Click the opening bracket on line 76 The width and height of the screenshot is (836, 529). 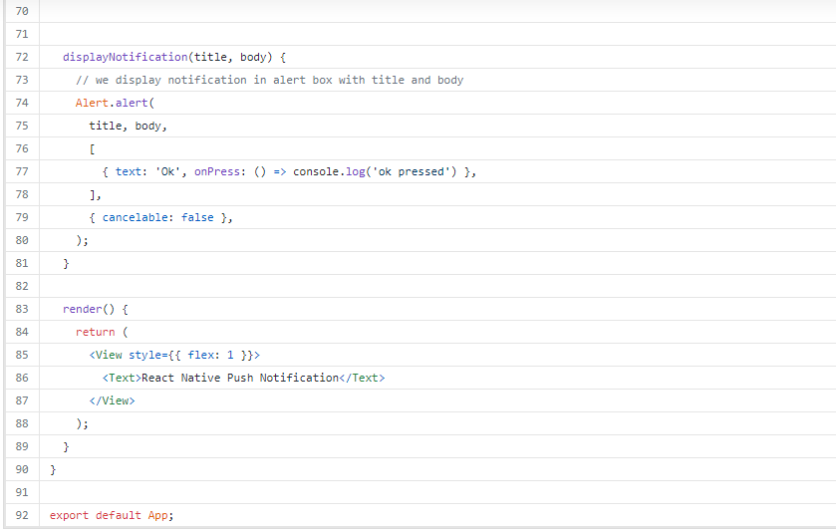[92, 148]
